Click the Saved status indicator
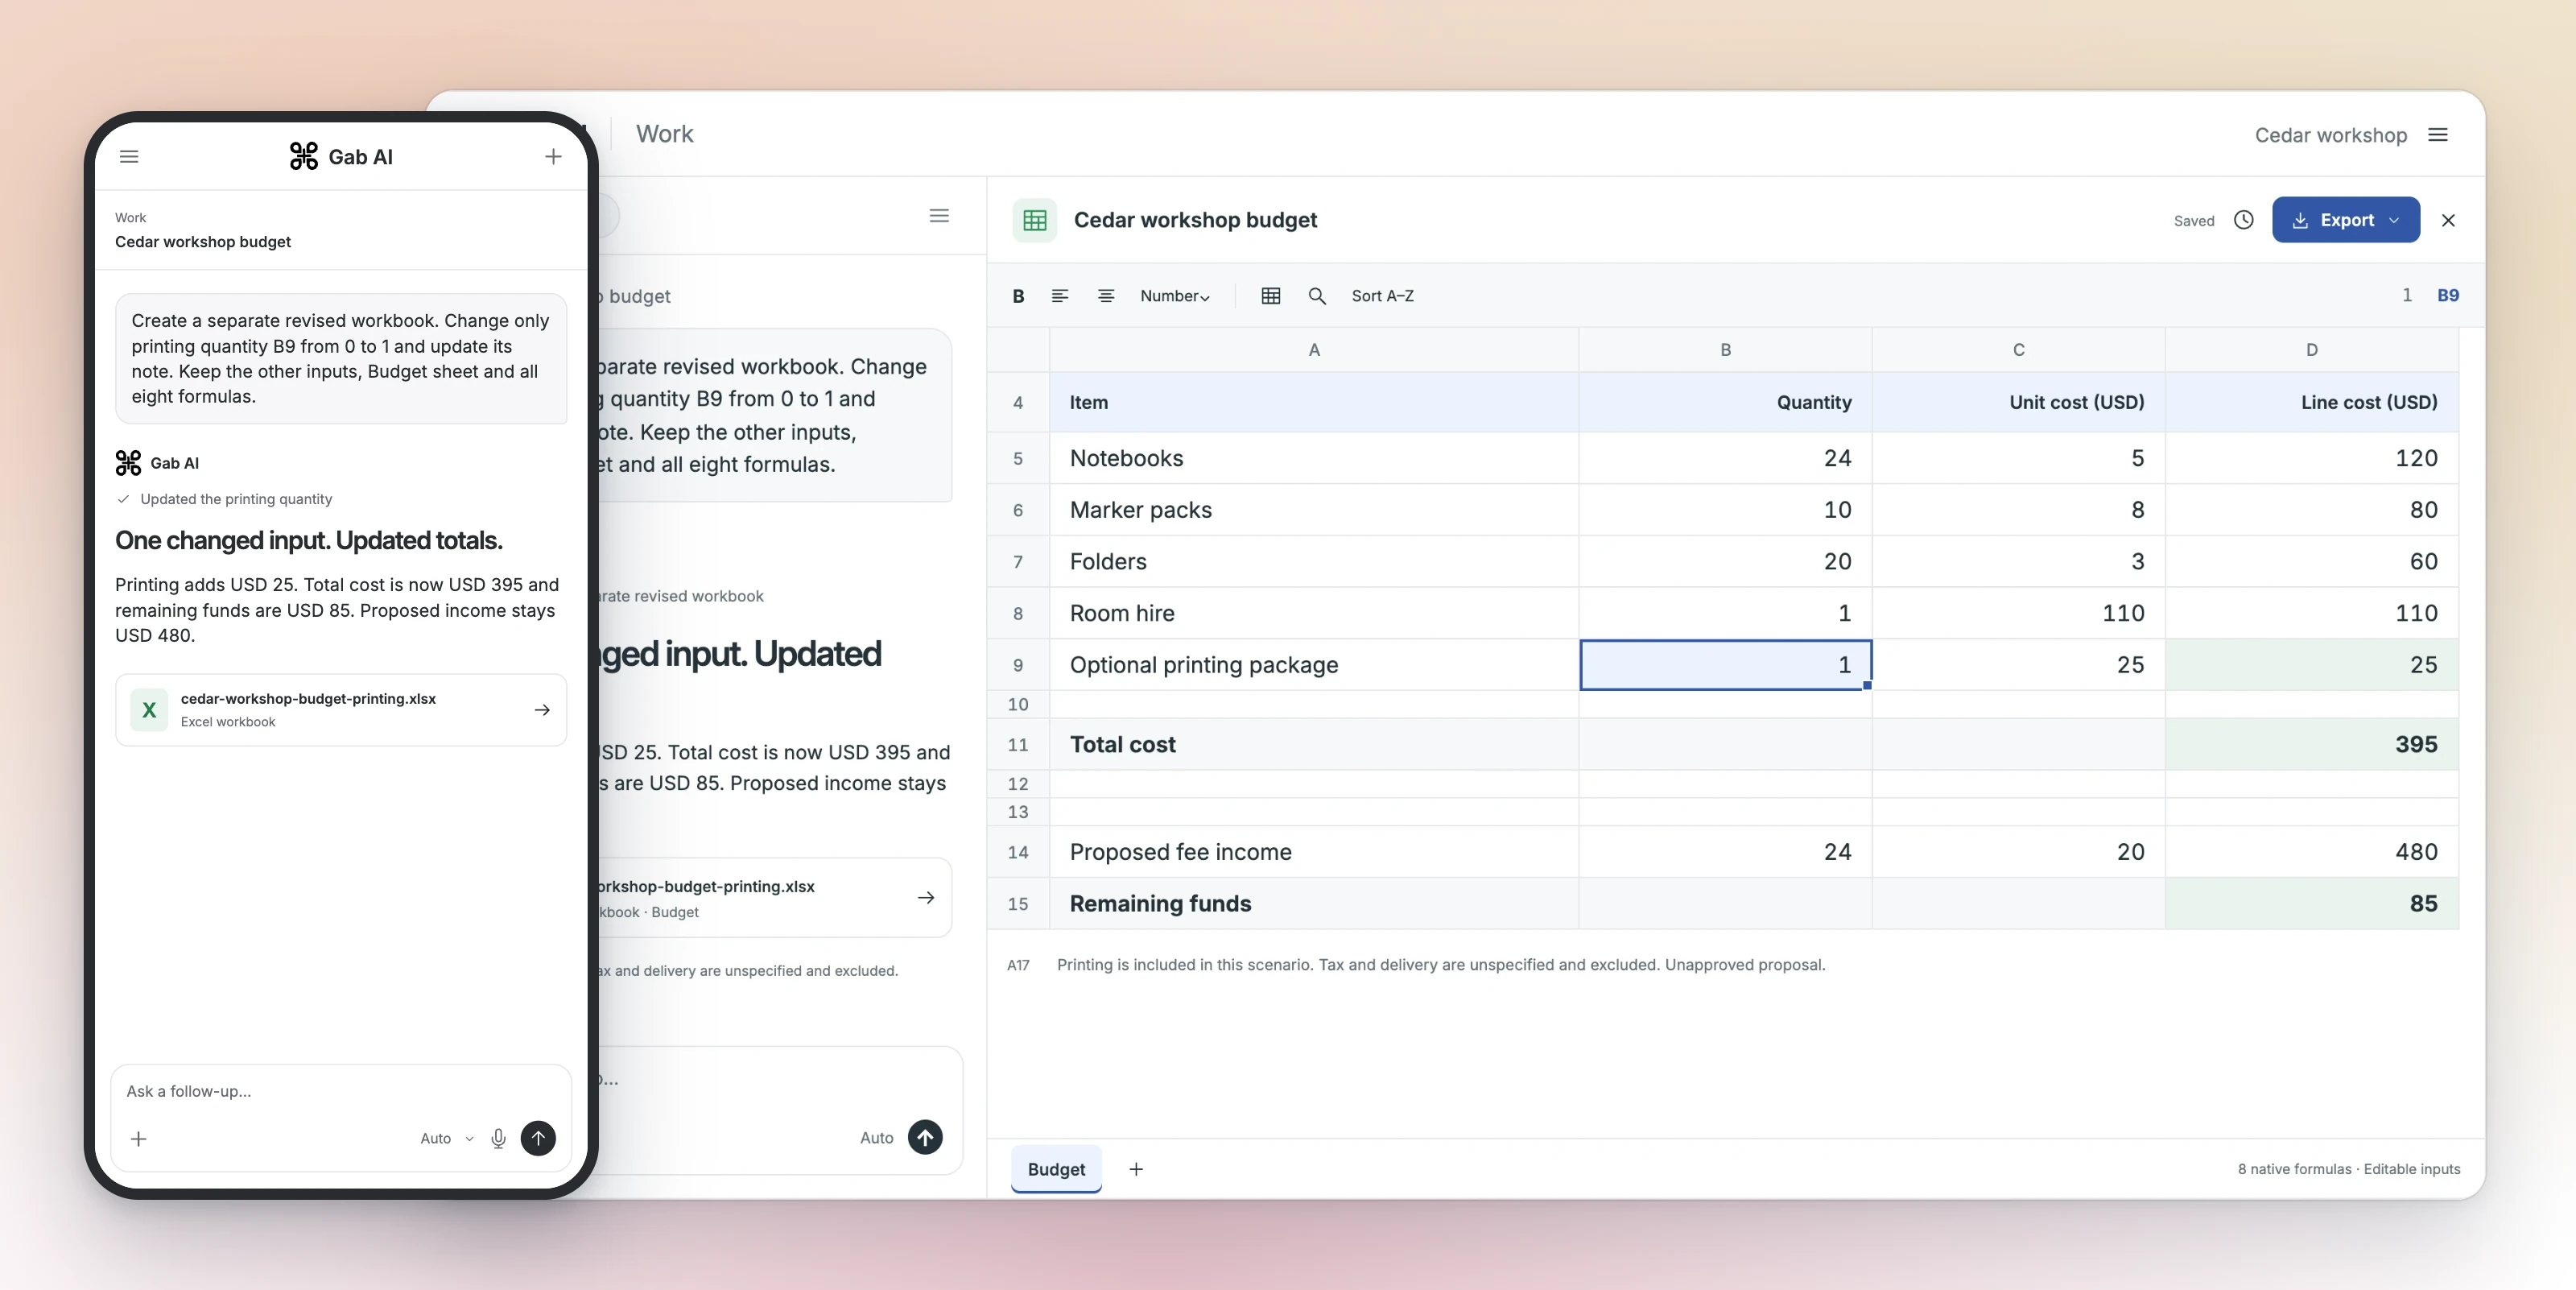2576x1290 pixels. (2194, 221)
